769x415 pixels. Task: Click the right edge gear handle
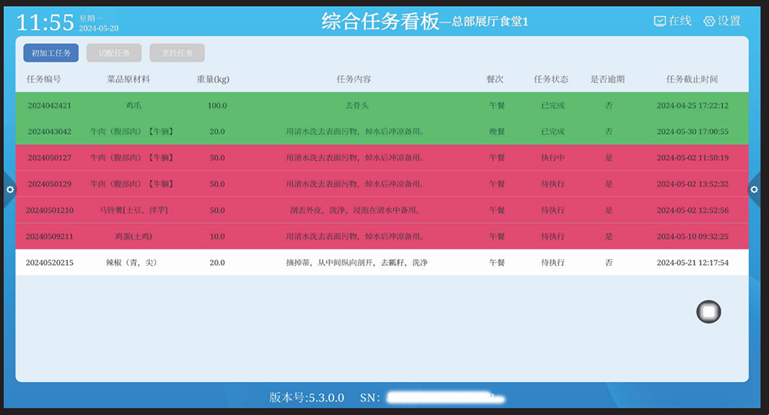pyautogui.click(x=754, y=190)
